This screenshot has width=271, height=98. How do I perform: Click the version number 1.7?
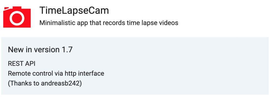(x=67, y=50)
